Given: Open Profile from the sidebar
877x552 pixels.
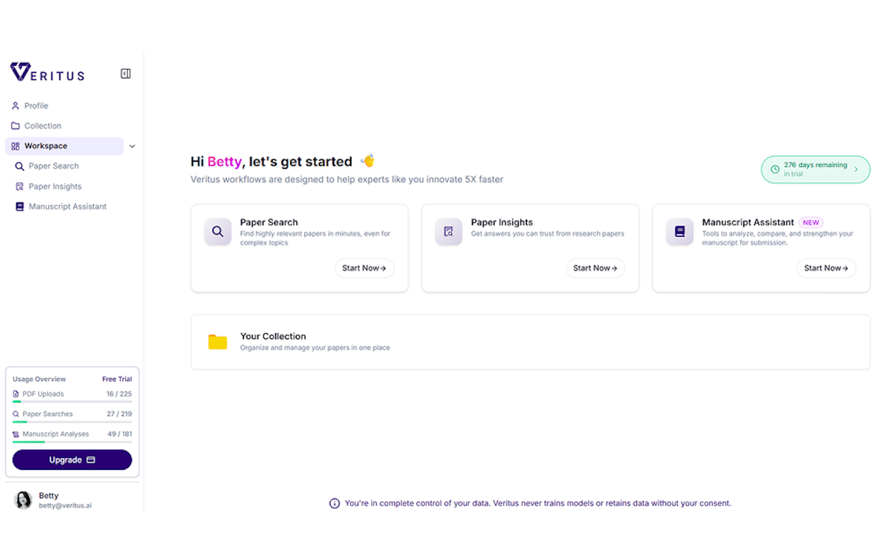Looking at the screenshot, I should tap(36, 105).
